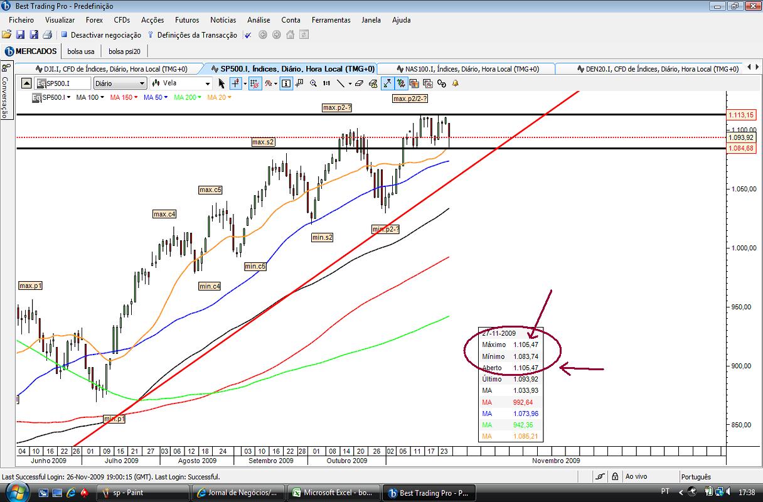This screenshot has height=502, width=763.
Task: Click the 1.113,15 resistance price label
Action: (x=740, y=115)
